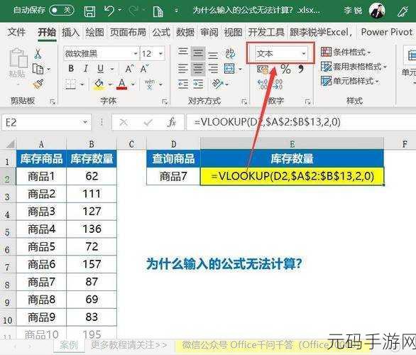Switch to the 视图 ribbon tab
Viewport: 416px width, 355px height.
coord(234,33)
